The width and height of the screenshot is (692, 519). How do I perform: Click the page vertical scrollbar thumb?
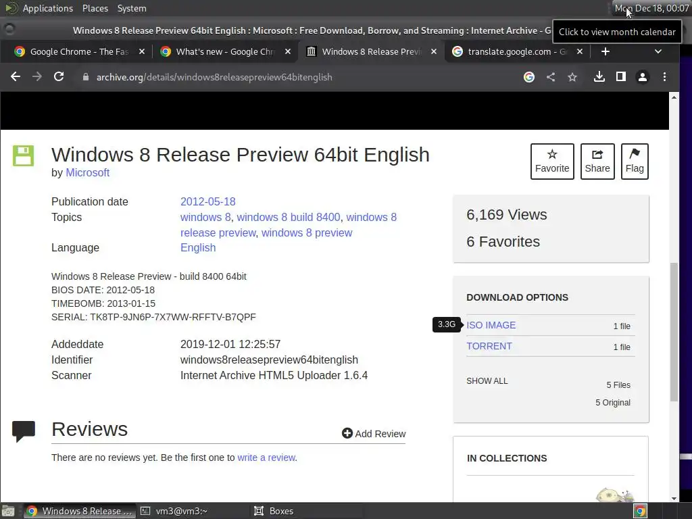click(674, 332)
